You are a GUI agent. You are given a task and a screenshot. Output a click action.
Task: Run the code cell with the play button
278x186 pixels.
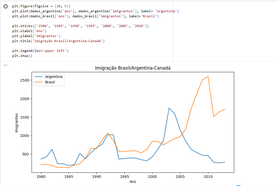point(6,6)
